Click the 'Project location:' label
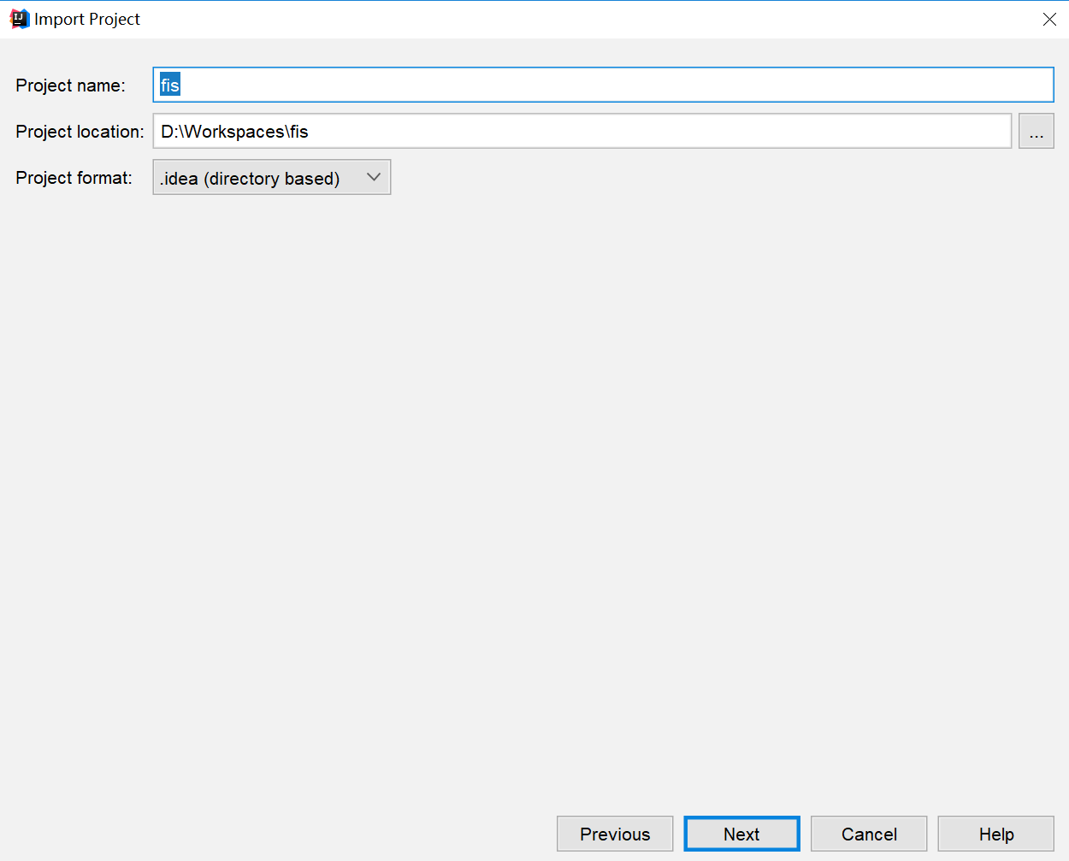Screen dimensions: 1069x861 click(x=80, y=132)
